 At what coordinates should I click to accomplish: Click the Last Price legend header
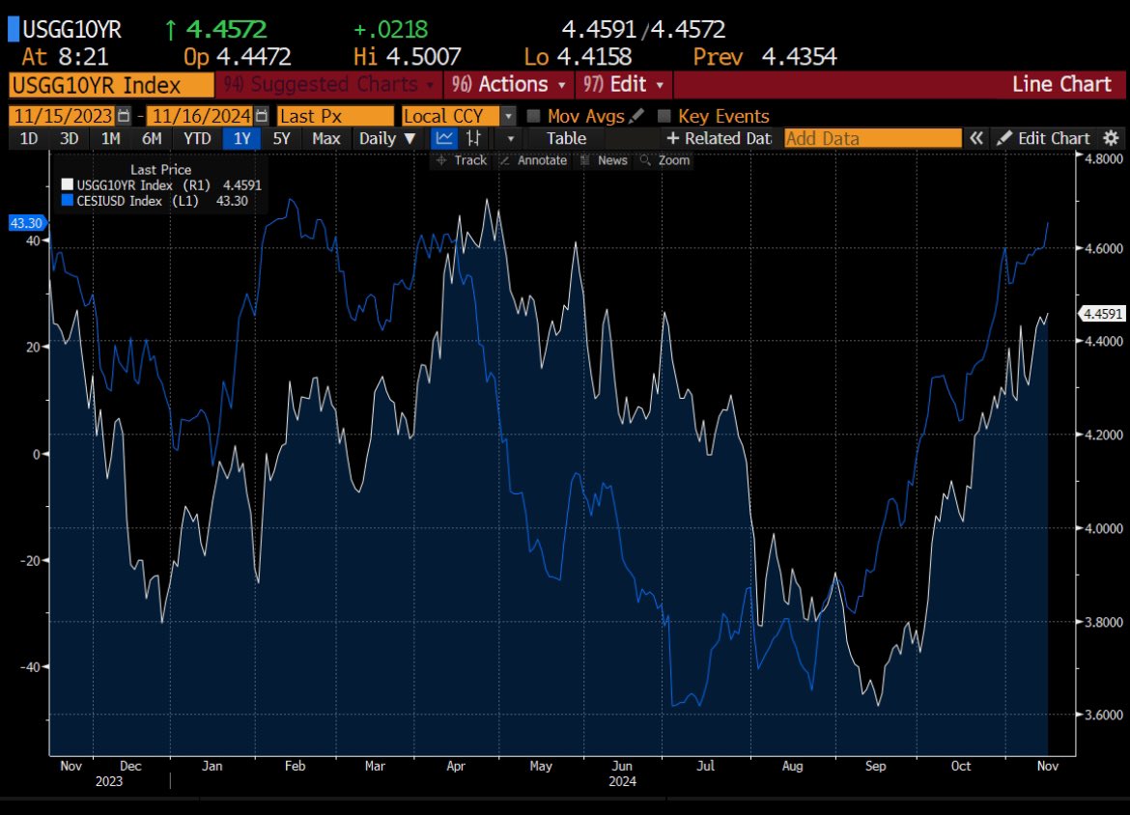pos(160,169)
